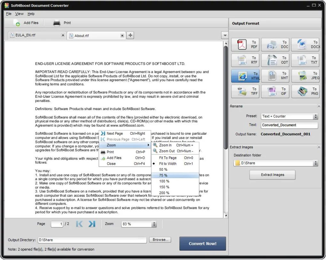
Task: Edit the Output Directory path field
Action: pos(92,240)
